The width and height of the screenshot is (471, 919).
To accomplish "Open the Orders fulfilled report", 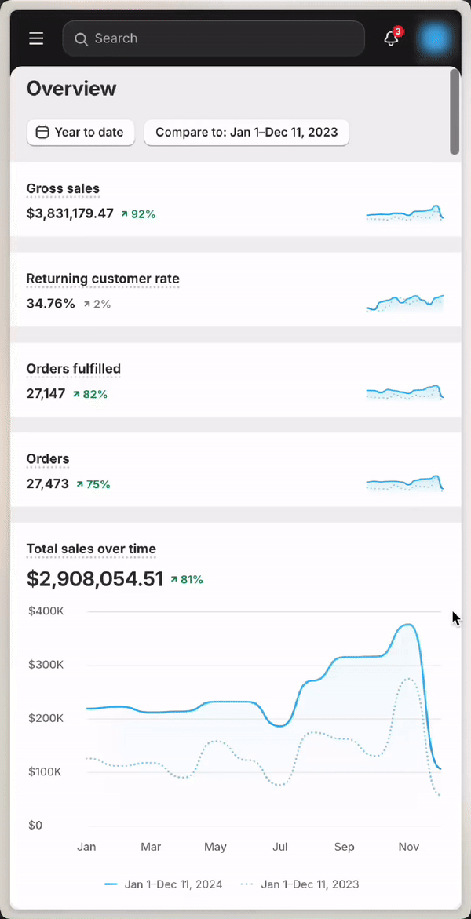I will (x=73, y=369).
